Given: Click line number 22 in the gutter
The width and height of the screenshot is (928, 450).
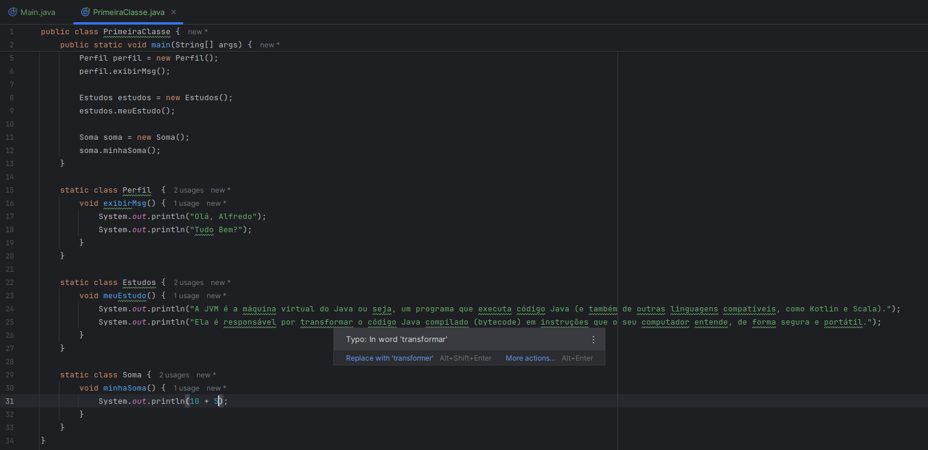Looking at the screenshot, I should pos(11,283).
